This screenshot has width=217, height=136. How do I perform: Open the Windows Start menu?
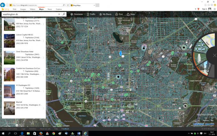pyautogui.click(x=3, y=133)
